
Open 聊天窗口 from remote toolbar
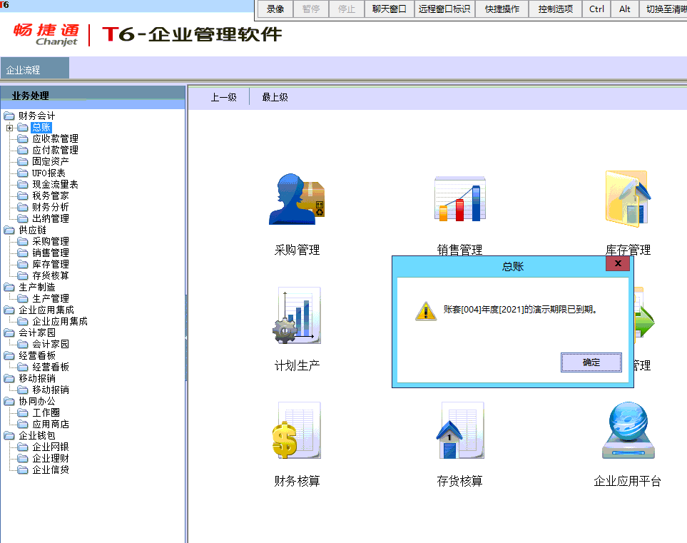(389, 9)
